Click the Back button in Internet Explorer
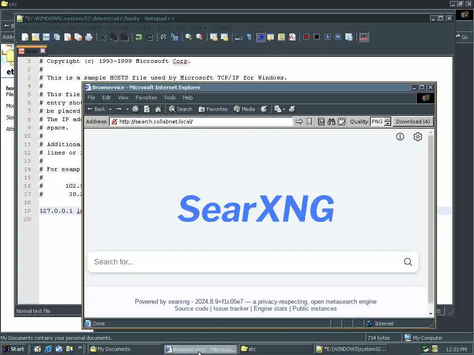 click(x=97, y=109)
